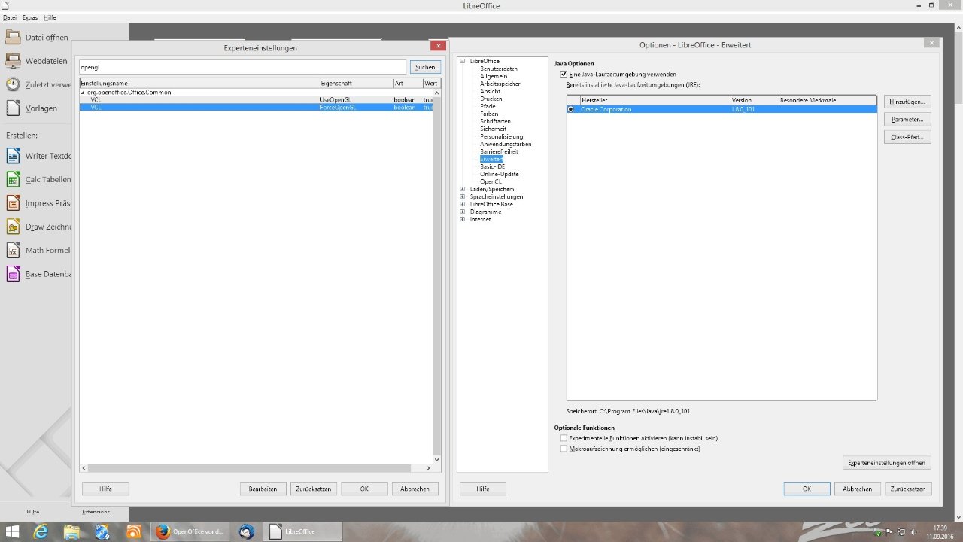Viewport: 963px width, 542px height.
Task: Open the Extras menu
Action: click(30, 17)
